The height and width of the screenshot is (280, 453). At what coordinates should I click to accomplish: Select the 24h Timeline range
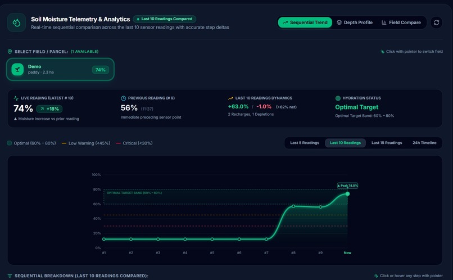click(x=424, y=143)
